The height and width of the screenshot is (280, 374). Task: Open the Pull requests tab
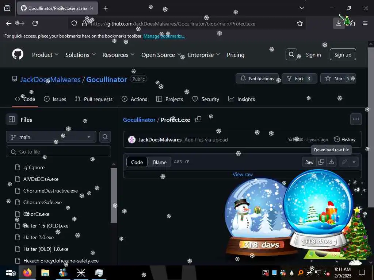click(94, 99)
